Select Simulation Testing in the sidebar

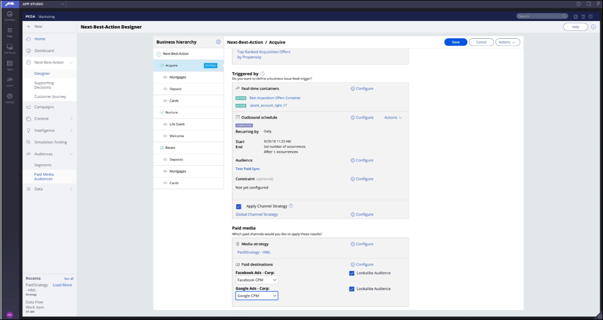50,142
